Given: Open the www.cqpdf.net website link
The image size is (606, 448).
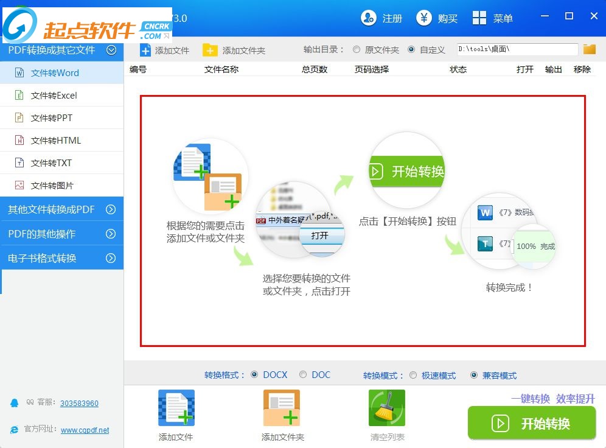Looking at the screenshot, I should 85,430.
